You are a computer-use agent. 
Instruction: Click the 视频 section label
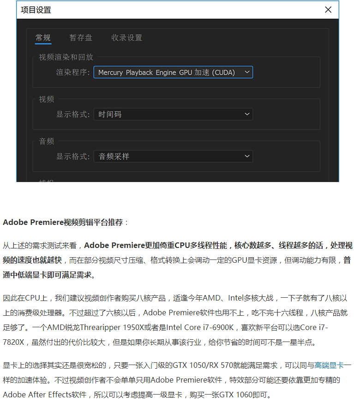pyautogui.click(x=46, y=99)
